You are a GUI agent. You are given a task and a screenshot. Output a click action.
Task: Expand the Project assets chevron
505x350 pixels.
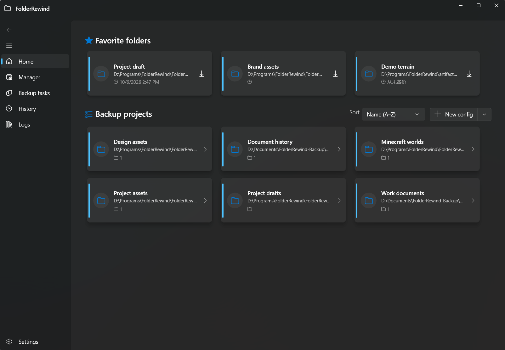pyautogui.click(x=205, y=200)
